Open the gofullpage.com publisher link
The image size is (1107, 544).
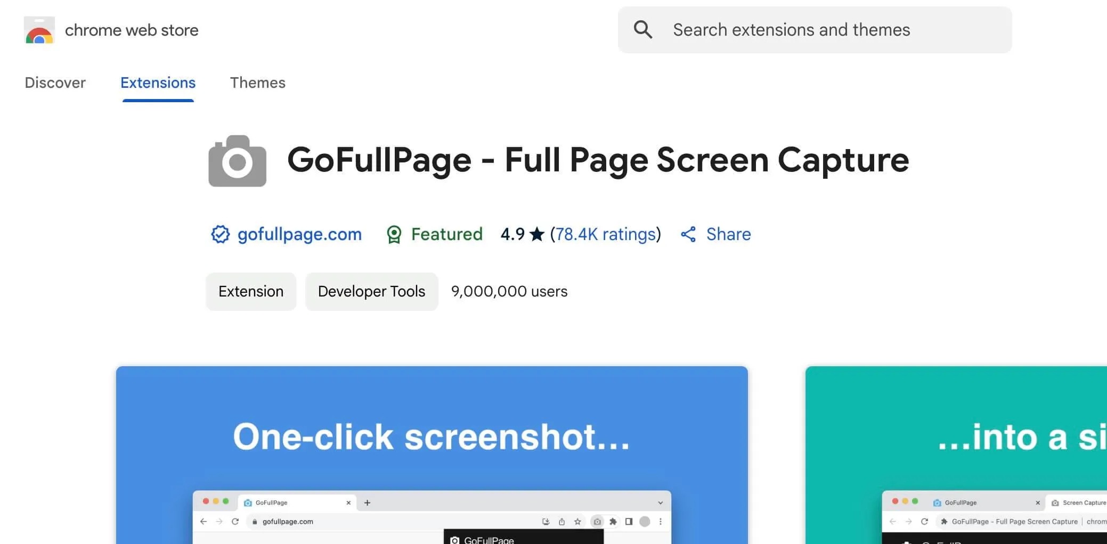pos(299,234)
